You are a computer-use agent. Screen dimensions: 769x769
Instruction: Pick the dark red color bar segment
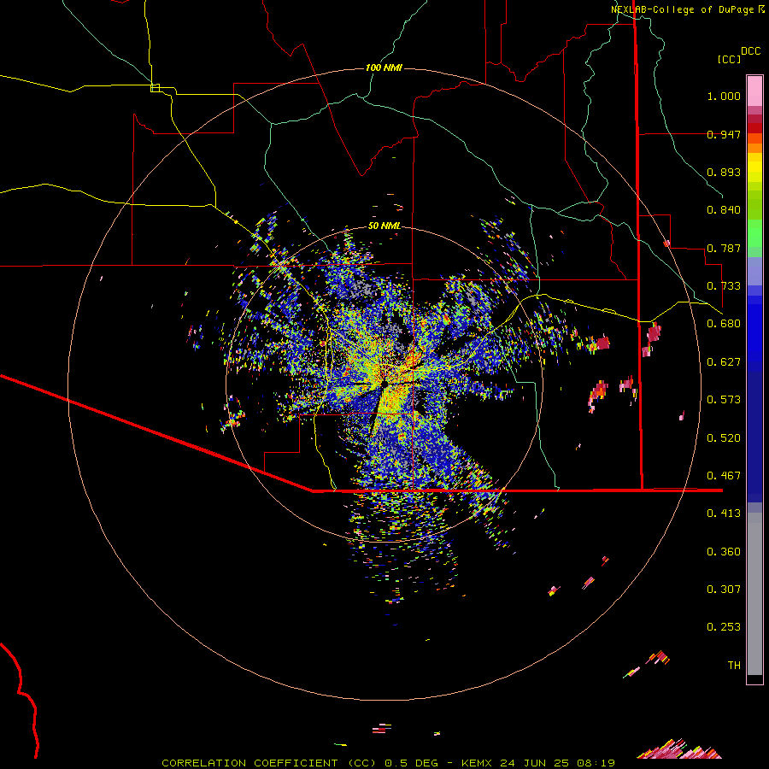tap(754, 127)
